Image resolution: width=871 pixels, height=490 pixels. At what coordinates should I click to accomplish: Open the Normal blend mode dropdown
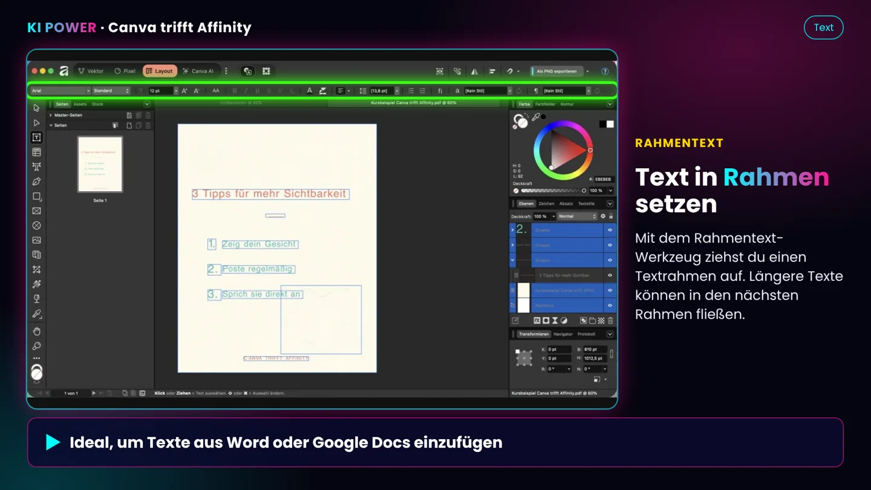(x=577, y=216)
